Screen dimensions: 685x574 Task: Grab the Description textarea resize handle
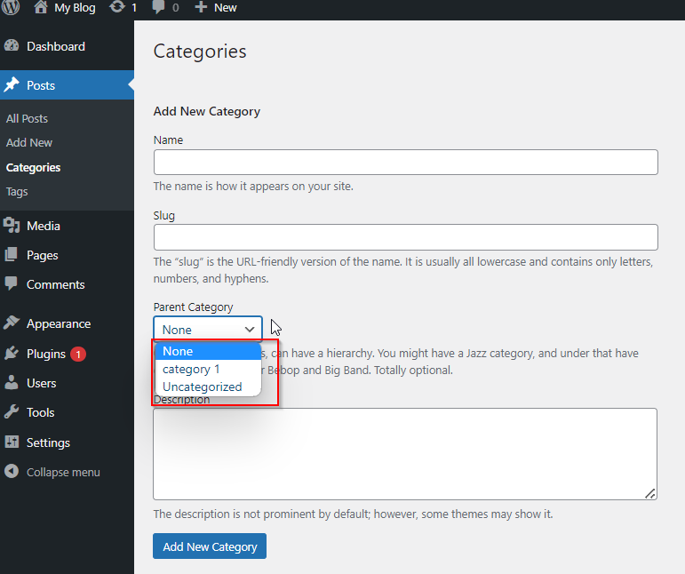pos(650,493)
